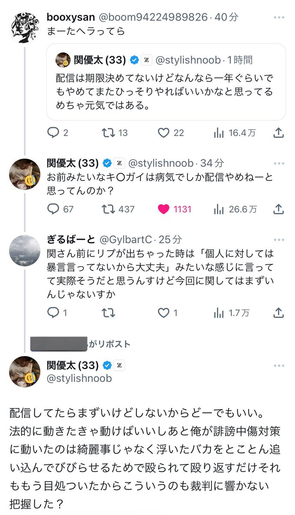Open more options on 34分 reply
This screenshot has width=295, height=515.
(278, 163)
